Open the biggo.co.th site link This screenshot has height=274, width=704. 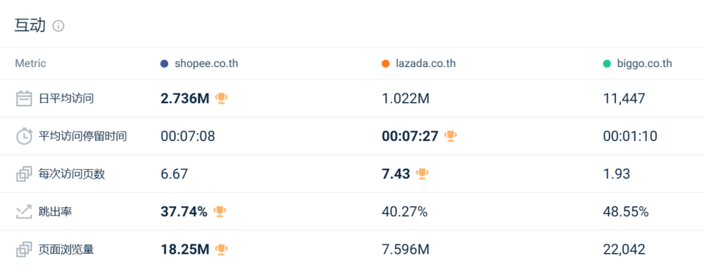(x=644, y=64)
